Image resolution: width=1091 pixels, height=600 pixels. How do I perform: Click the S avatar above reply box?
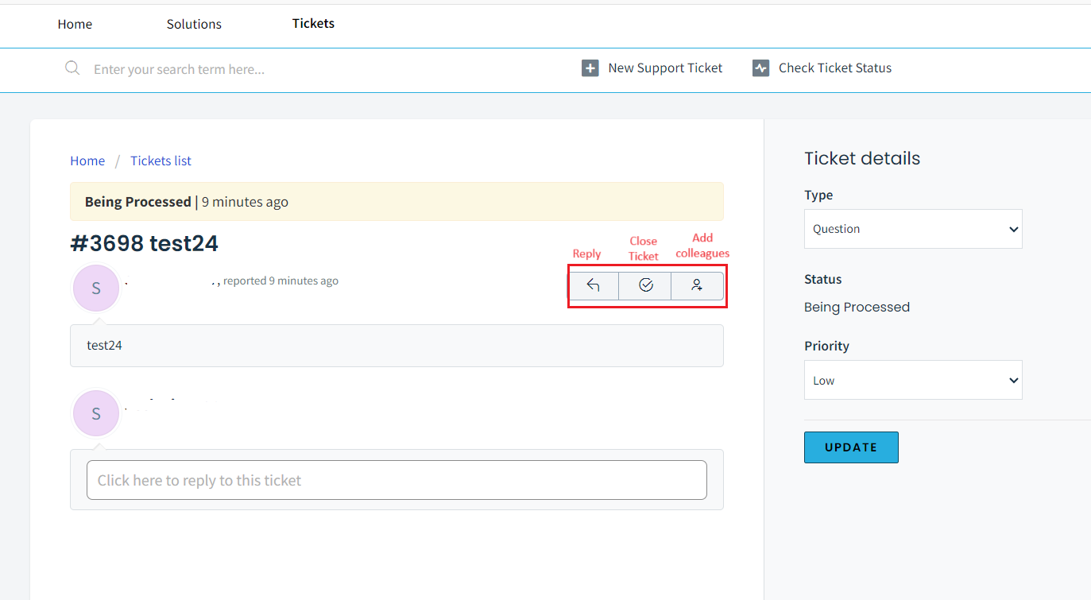tap(96, 413)
